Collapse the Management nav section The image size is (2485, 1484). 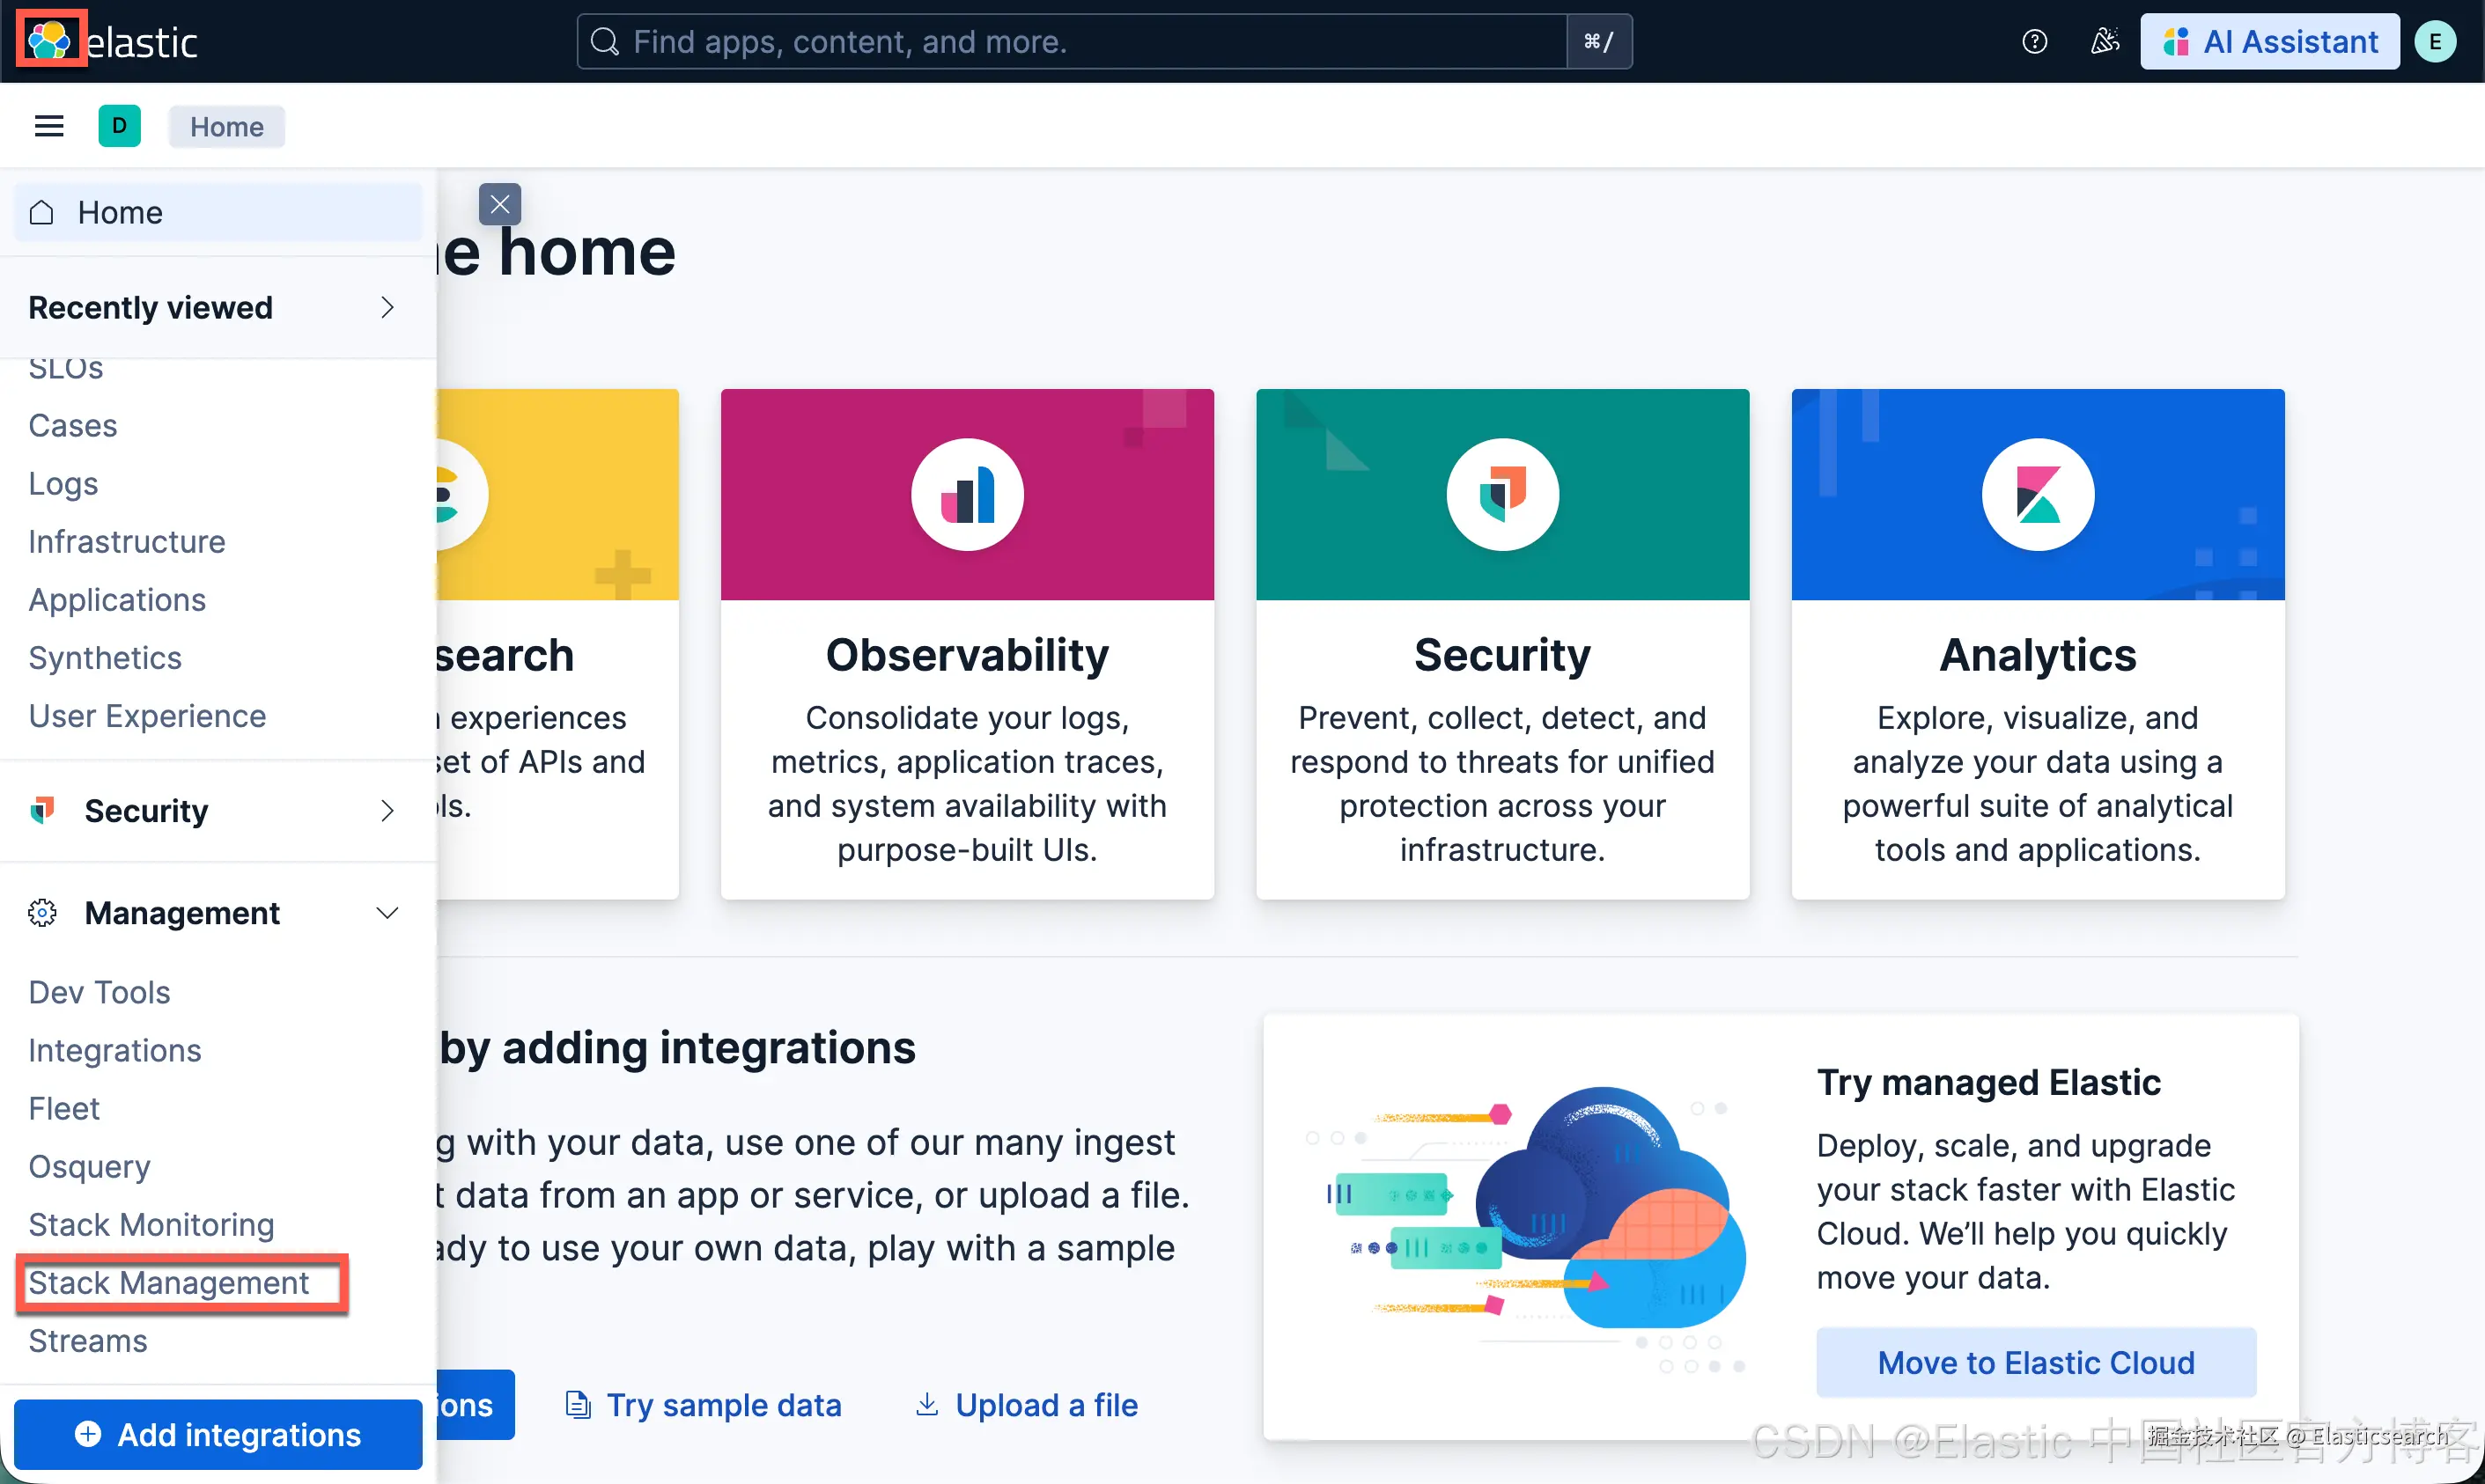click(387, 912)
